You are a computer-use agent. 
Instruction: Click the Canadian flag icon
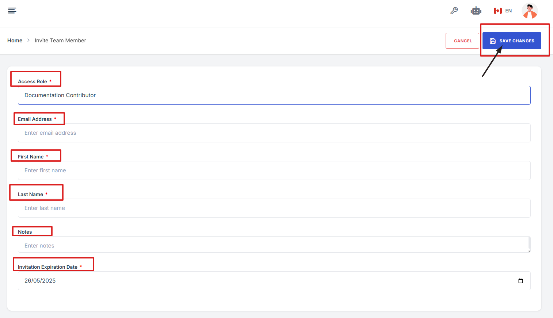[x=497, y=11]
